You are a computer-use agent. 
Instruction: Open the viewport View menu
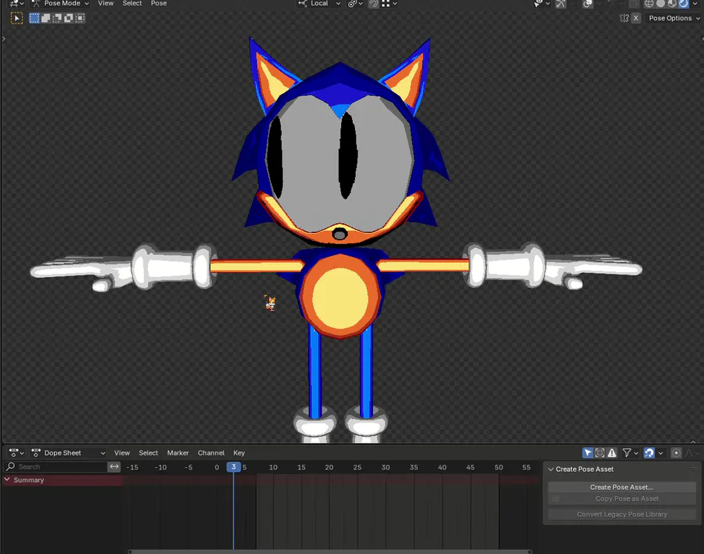pos(106,4)
